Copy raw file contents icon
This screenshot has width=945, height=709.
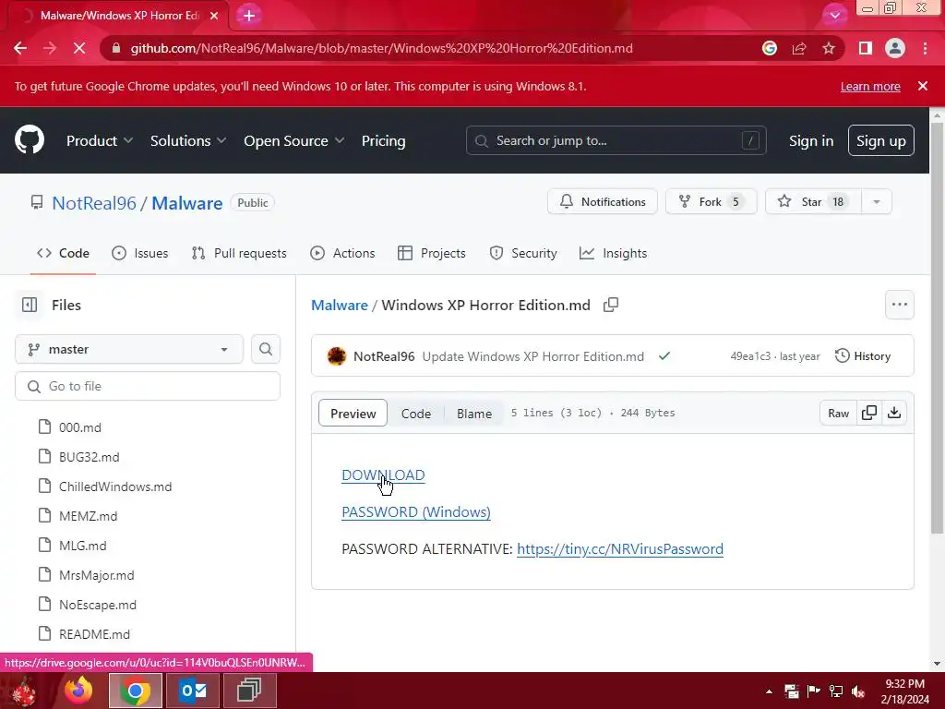coord(869,413)
